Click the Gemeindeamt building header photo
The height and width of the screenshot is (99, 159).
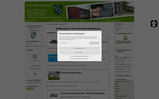[x=102, y=11]
